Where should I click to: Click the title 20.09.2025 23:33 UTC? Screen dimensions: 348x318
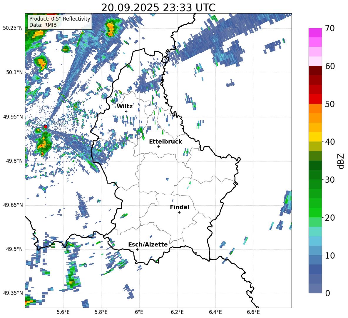[158, 8]
